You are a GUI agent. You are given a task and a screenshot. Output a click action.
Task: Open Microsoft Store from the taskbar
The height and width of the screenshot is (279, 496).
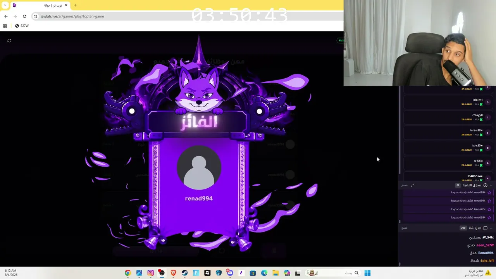pos(253,273)
